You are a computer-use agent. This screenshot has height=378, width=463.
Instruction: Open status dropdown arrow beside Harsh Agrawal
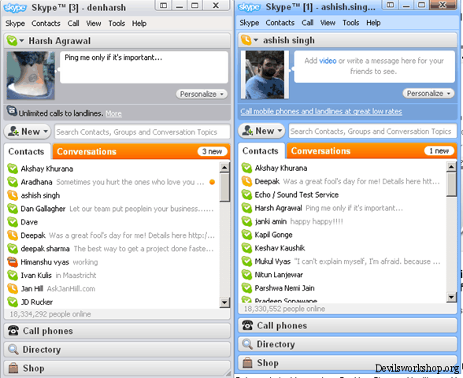(x=21, y=41)
